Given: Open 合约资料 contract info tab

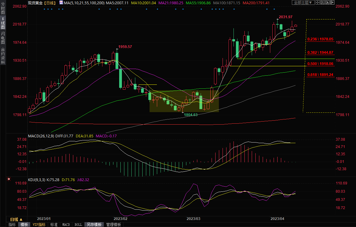Looking at the screenshot, I should 3,56.
